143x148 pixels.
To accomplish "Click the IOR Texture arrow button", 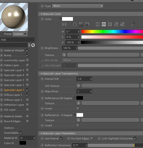I will (79, 86).
